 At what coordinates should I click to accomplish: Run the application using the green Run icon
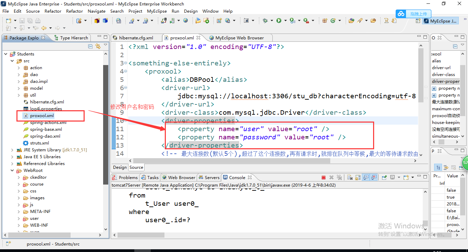[279, 21]
